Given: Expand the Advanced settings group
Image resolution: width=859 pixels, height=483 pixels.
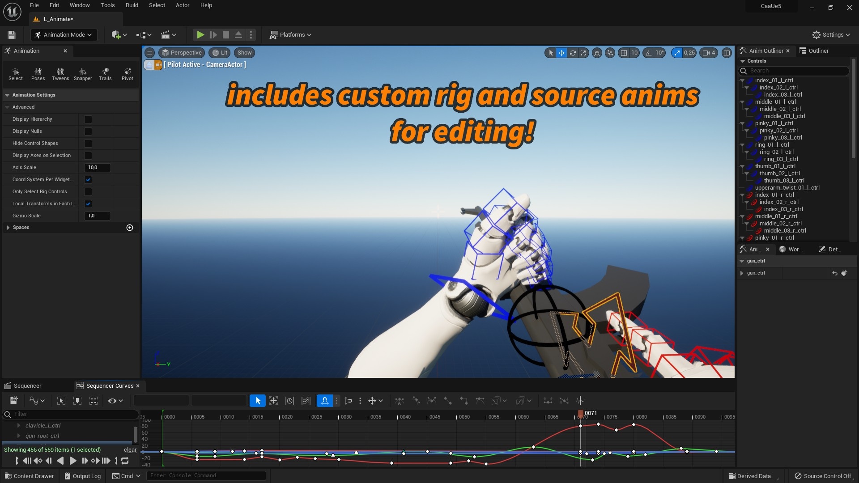Looking at the screenshot, I should 7,107.
